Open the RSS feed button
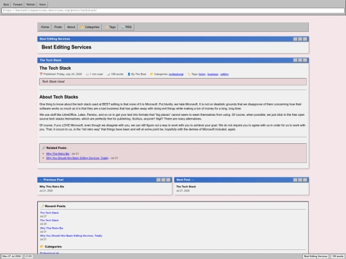The width and height of the screenshot is (346, 259). 126,27
